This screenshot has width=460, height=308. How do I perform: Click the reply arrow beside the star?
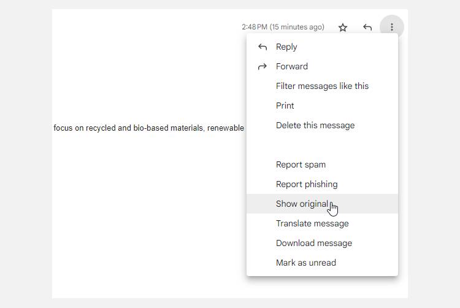[x=367, y=27]
